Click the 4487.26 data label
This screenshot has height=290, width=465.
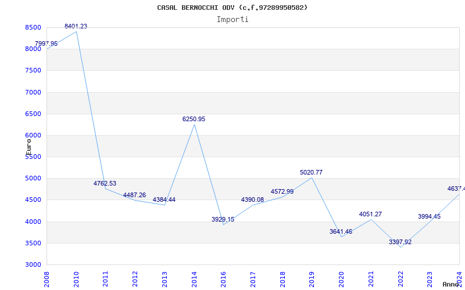pyautogui.click(x=135, y=195)
